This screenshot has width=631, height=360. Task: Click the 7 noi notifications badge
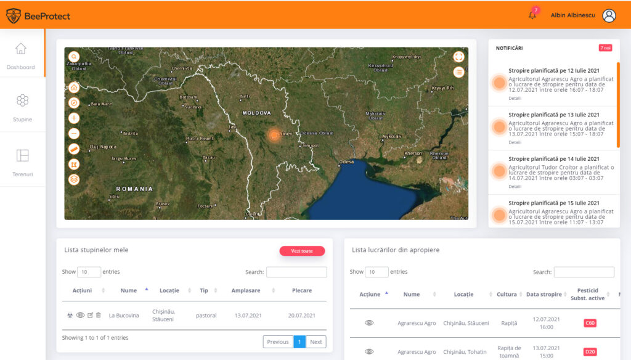point(605,48)
